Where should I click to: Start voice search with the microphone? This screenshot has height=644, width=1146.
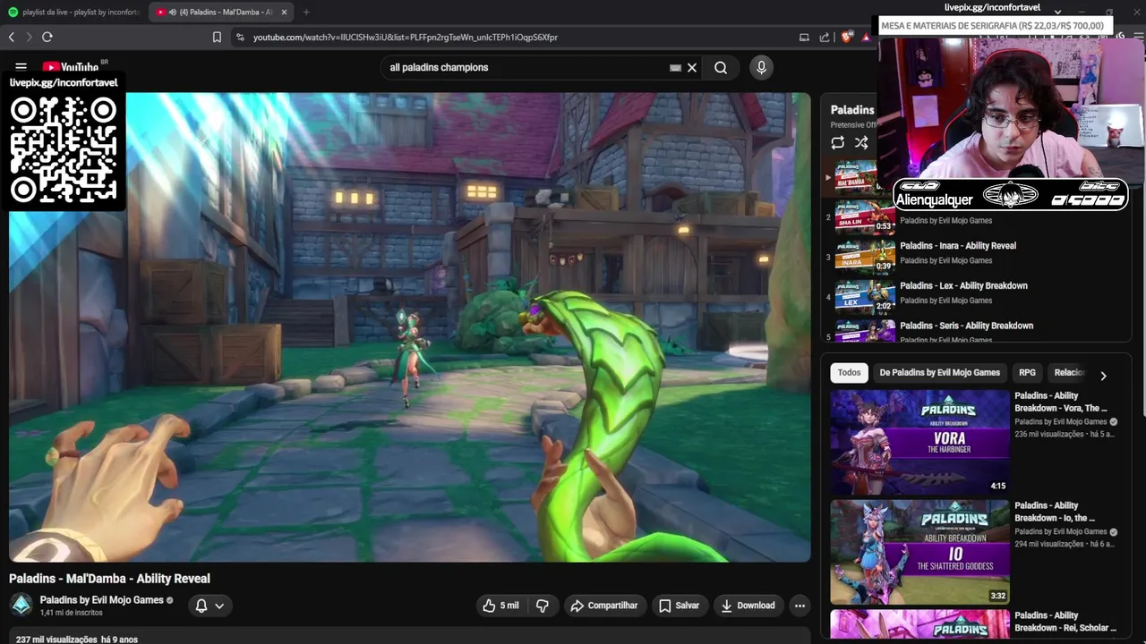[761, 67]
